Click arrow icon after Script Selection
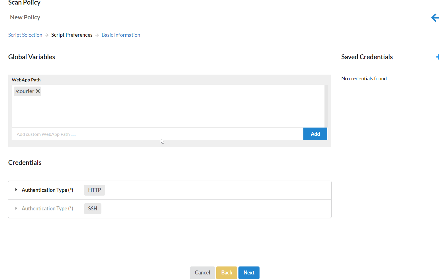This screenshot has height=279, width=439. pos(47,35)
